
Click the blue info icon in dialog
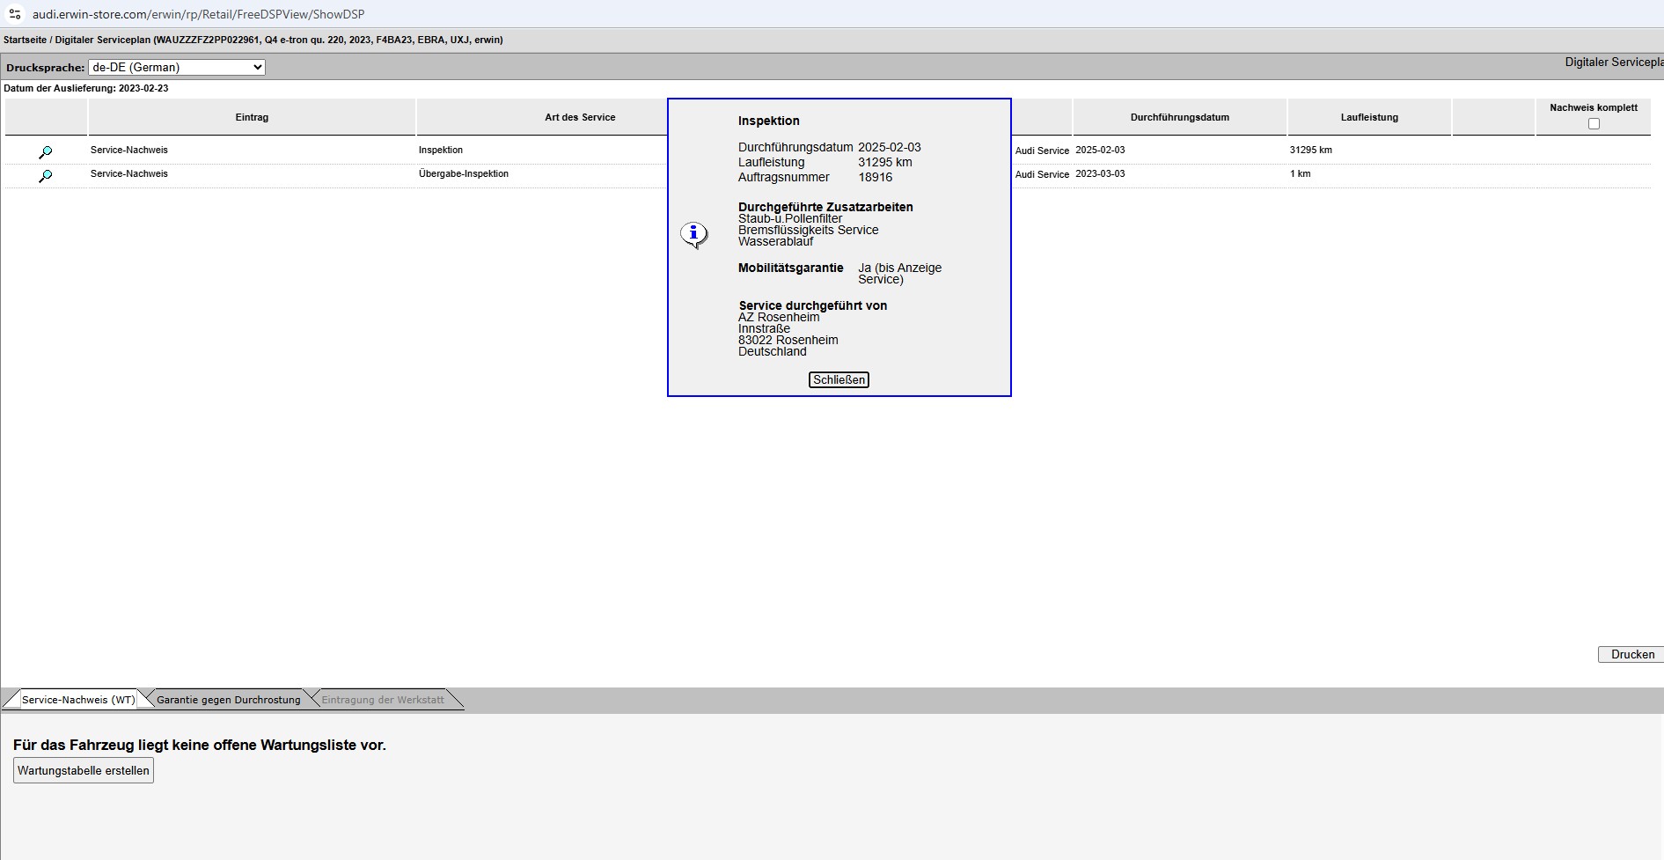(694, 234)
